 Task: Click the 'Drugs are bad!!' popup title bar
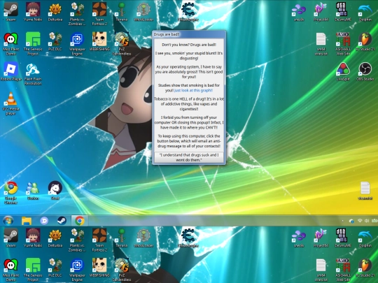189,34
